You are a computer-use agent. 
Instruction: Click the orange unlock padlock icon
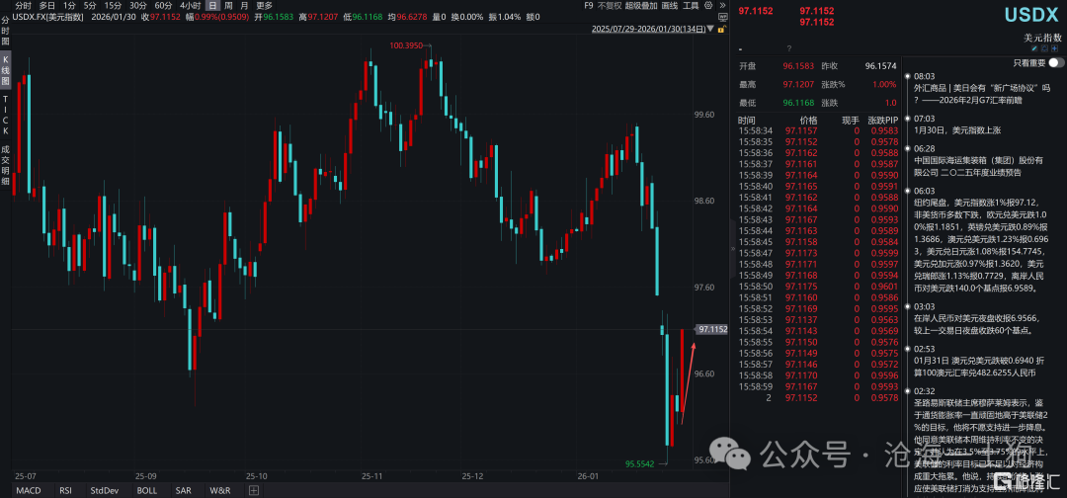(721, 30)
